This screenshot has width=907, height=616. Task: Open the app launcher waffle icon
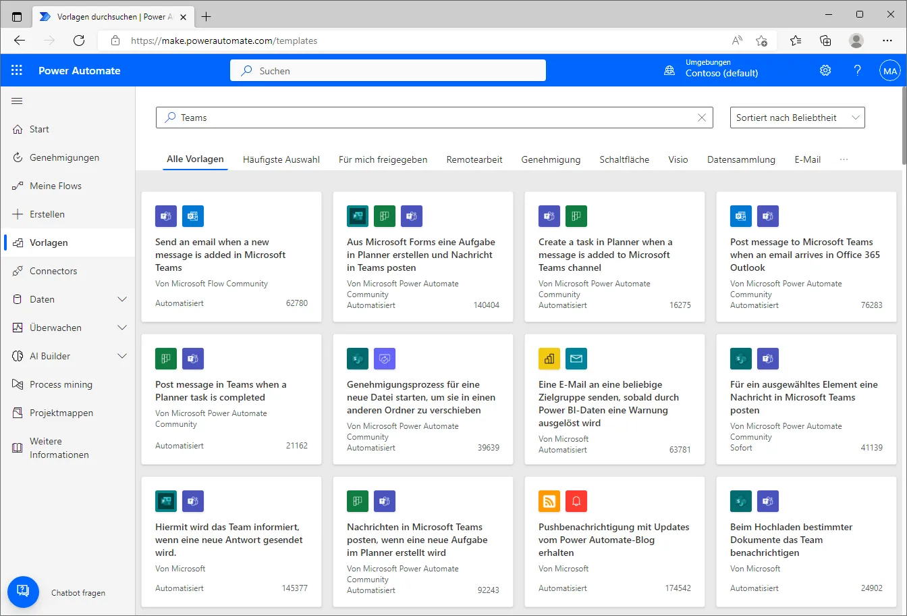click(x=17, y=70)
